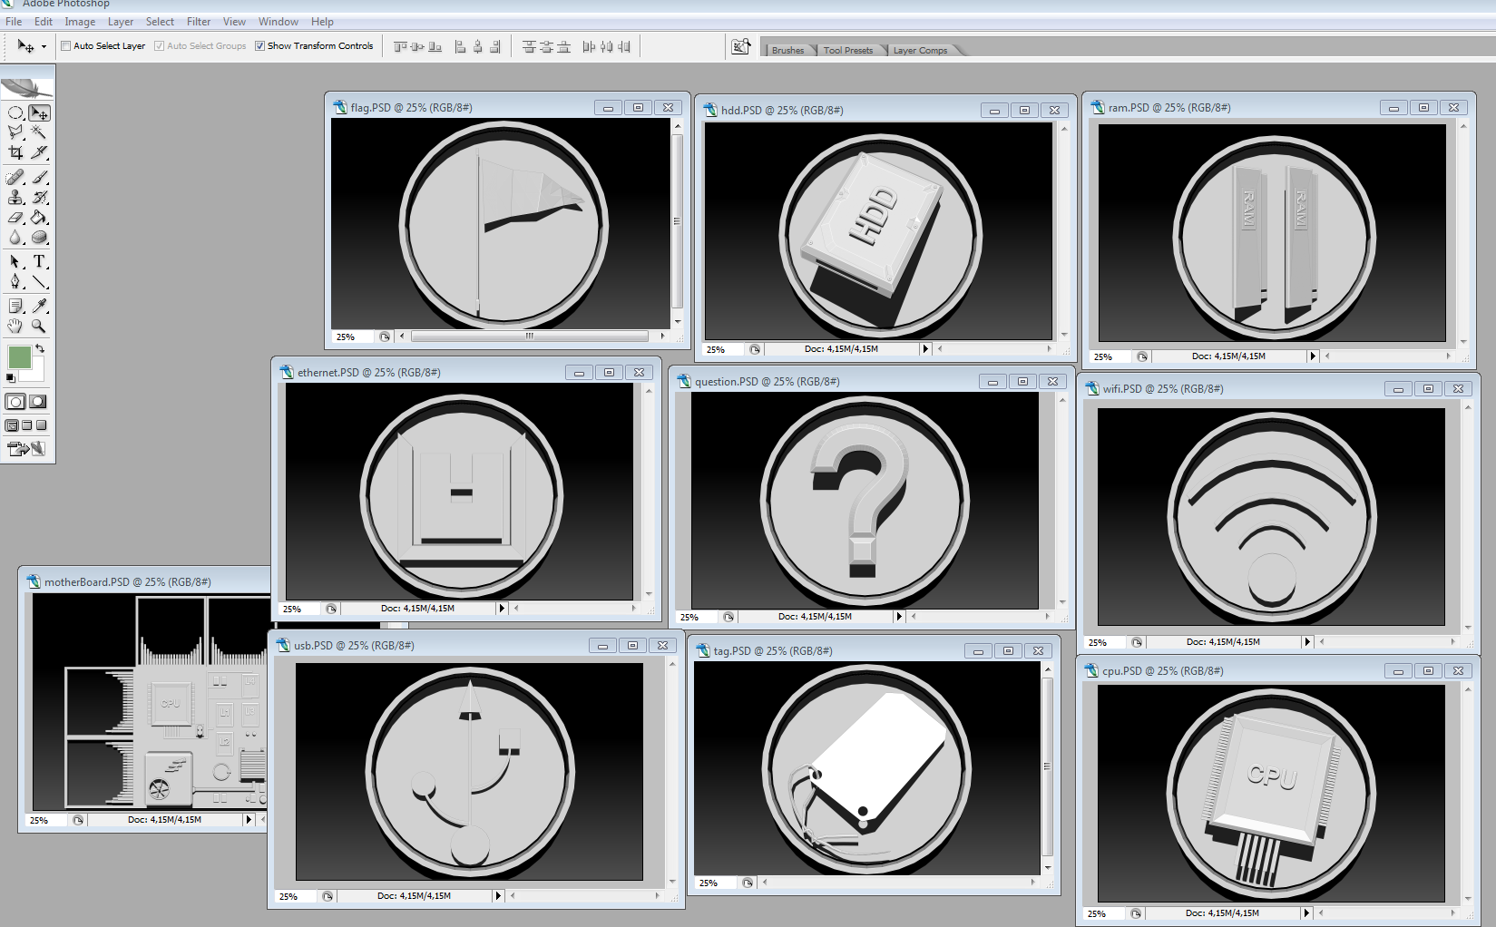Select the Type tool

39,262
